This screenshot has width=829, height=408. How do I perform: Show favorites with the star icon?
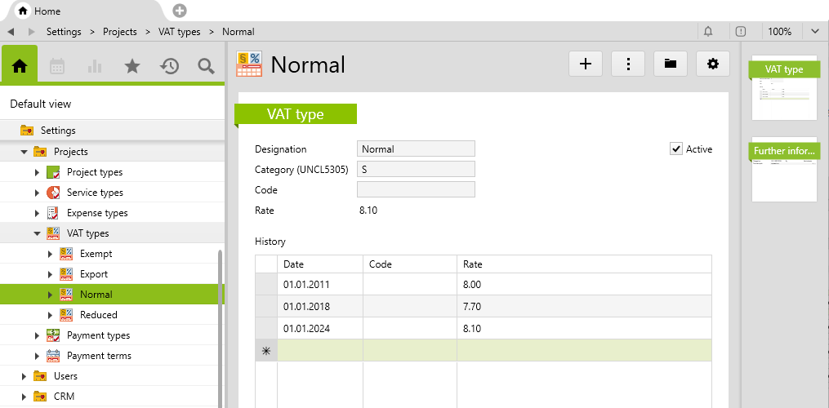(131, 66)
